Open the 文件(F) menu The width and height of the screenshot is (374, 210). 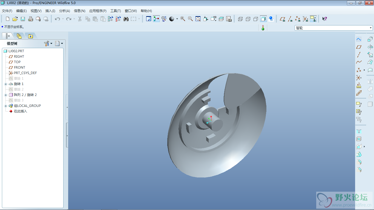tap(7, 11)
